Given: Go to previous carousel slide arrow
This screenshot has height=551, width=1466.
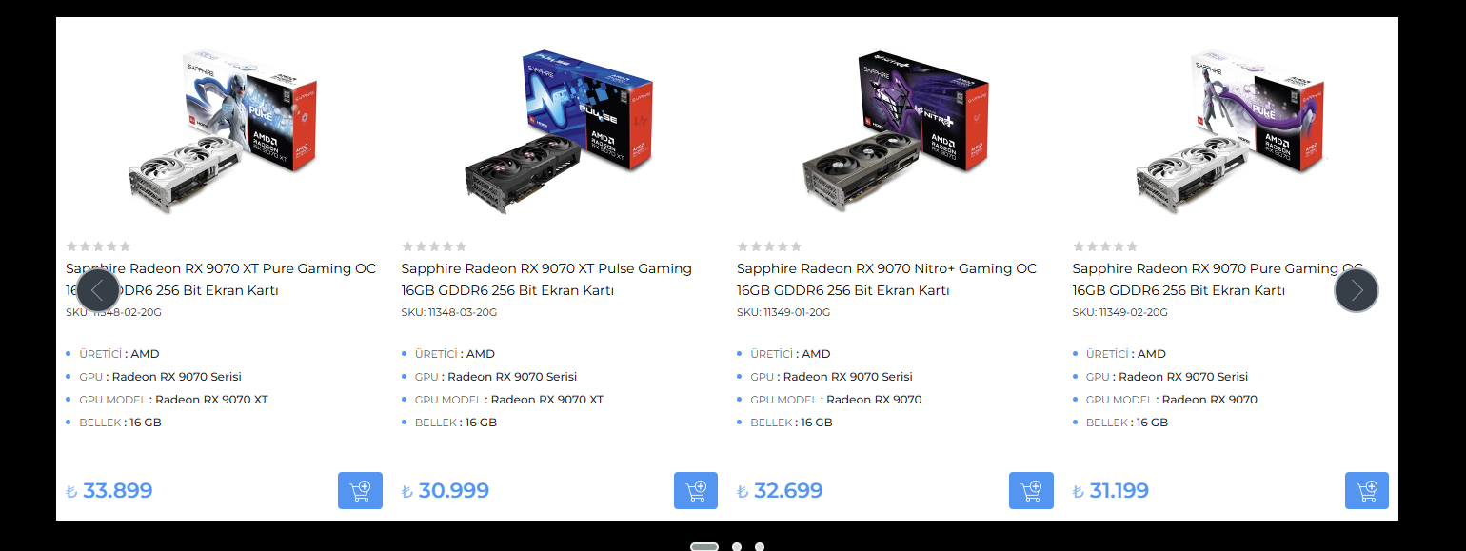Looking at the screenshot, I should coord(98,290).
